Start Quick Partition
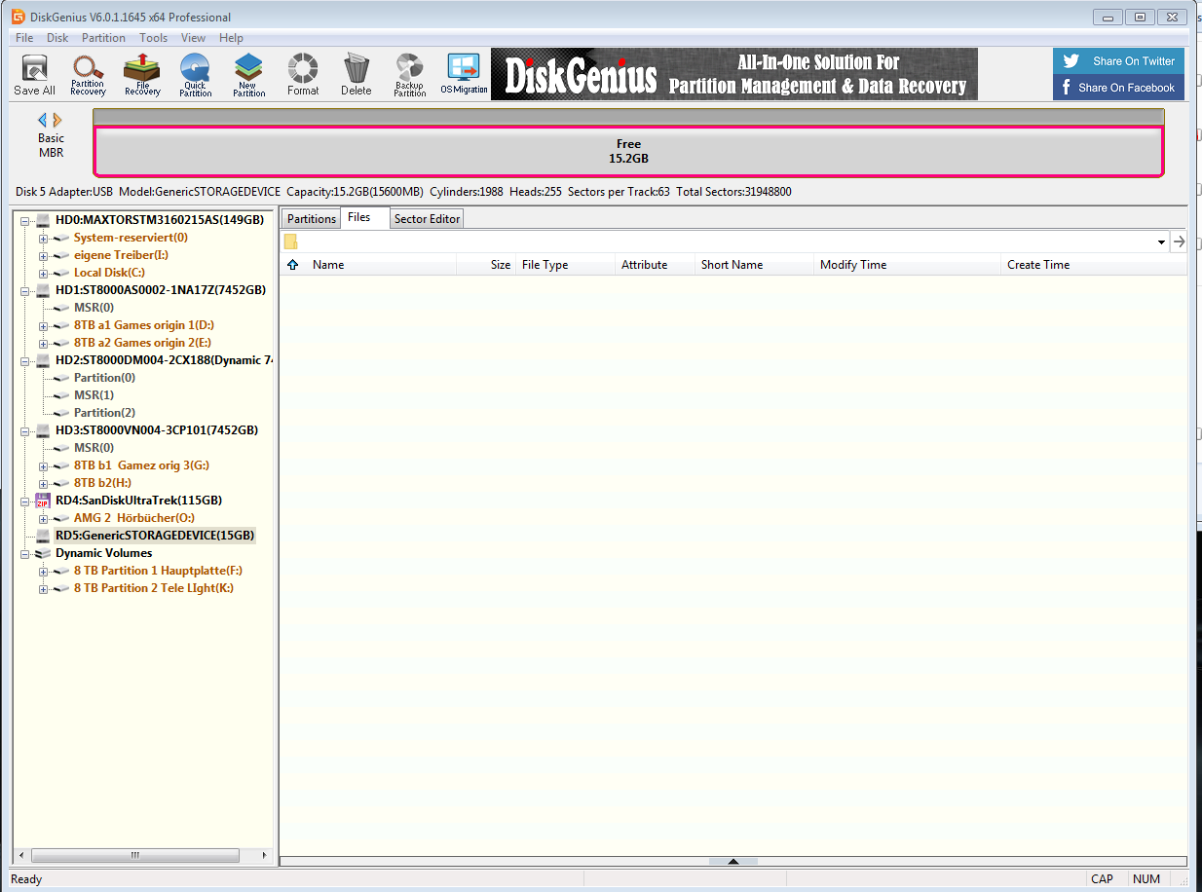 (195, 75)
